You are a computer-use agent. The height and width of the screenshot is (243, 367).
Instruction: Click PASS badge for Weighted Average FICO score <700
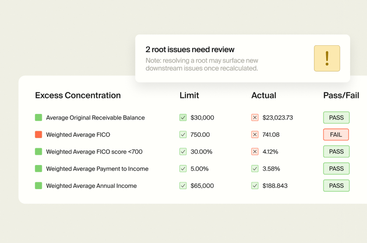point(336,152)
